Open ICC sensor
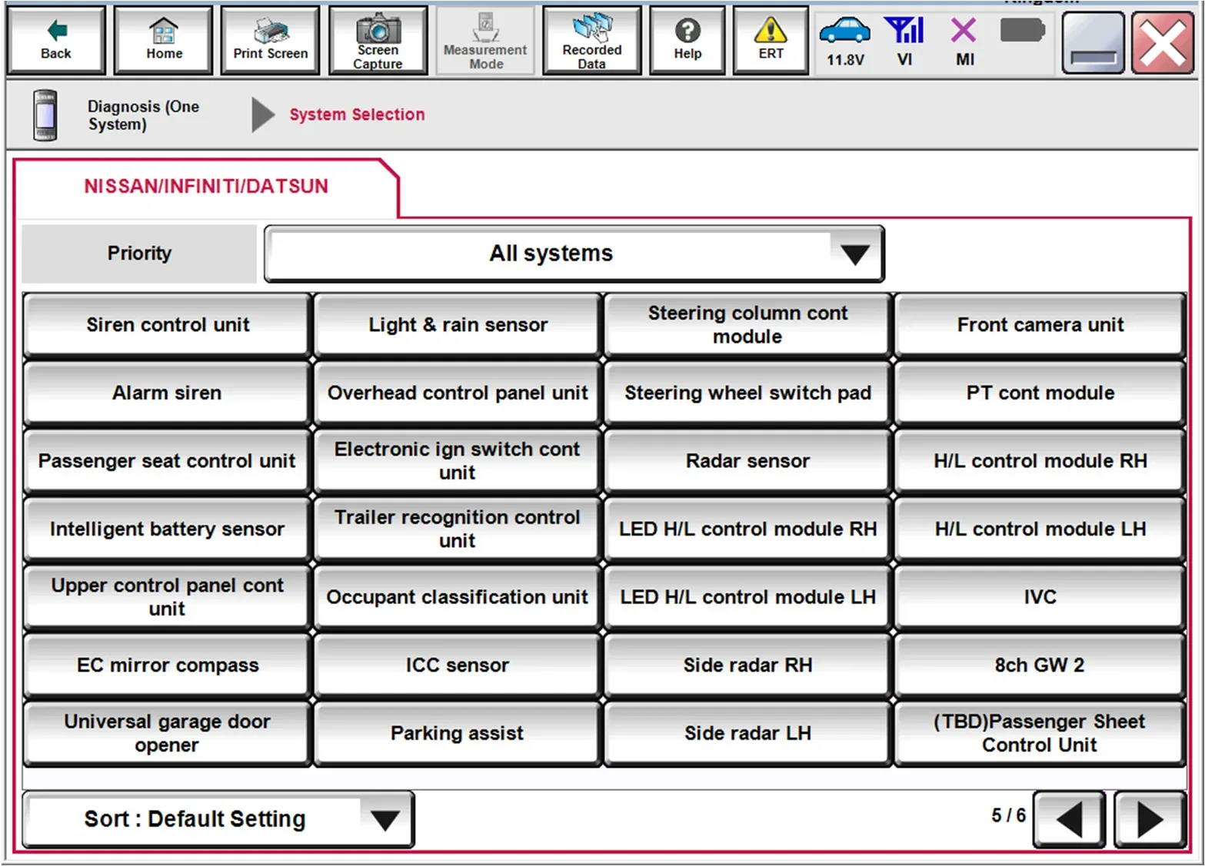1205x866 pixels. pyautogui.click(x=458, y=665)
